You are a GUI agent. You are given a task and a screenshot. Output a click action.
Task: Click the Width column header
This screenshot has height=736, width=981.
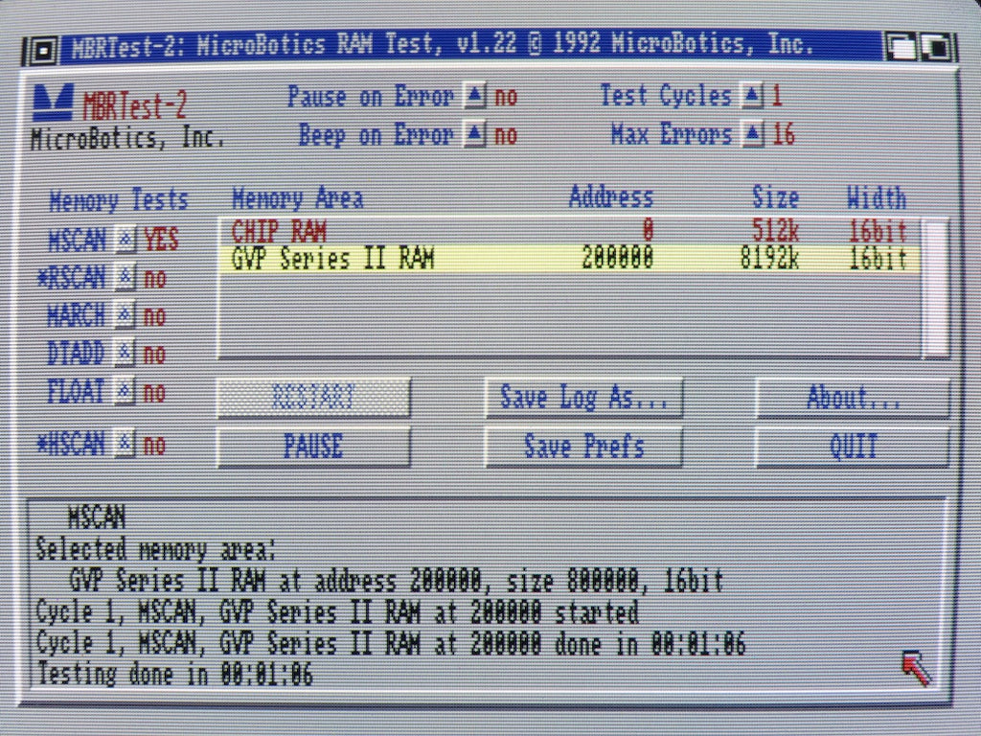(x=877, y=197)
